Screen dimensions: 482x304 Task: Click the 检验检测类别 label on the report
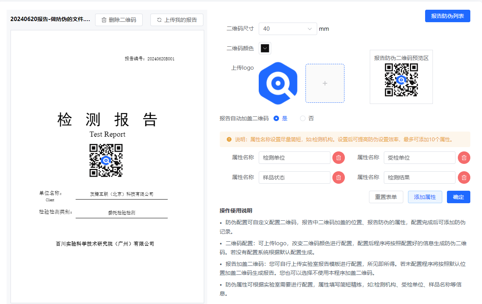tap(56, 212)
